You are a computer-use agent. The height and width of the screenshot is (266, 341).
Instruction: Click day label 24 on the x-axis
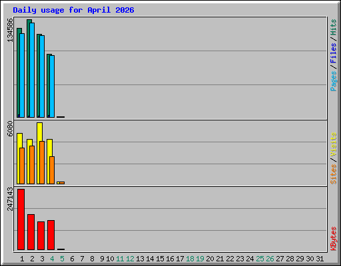click(x=250, y=259)
